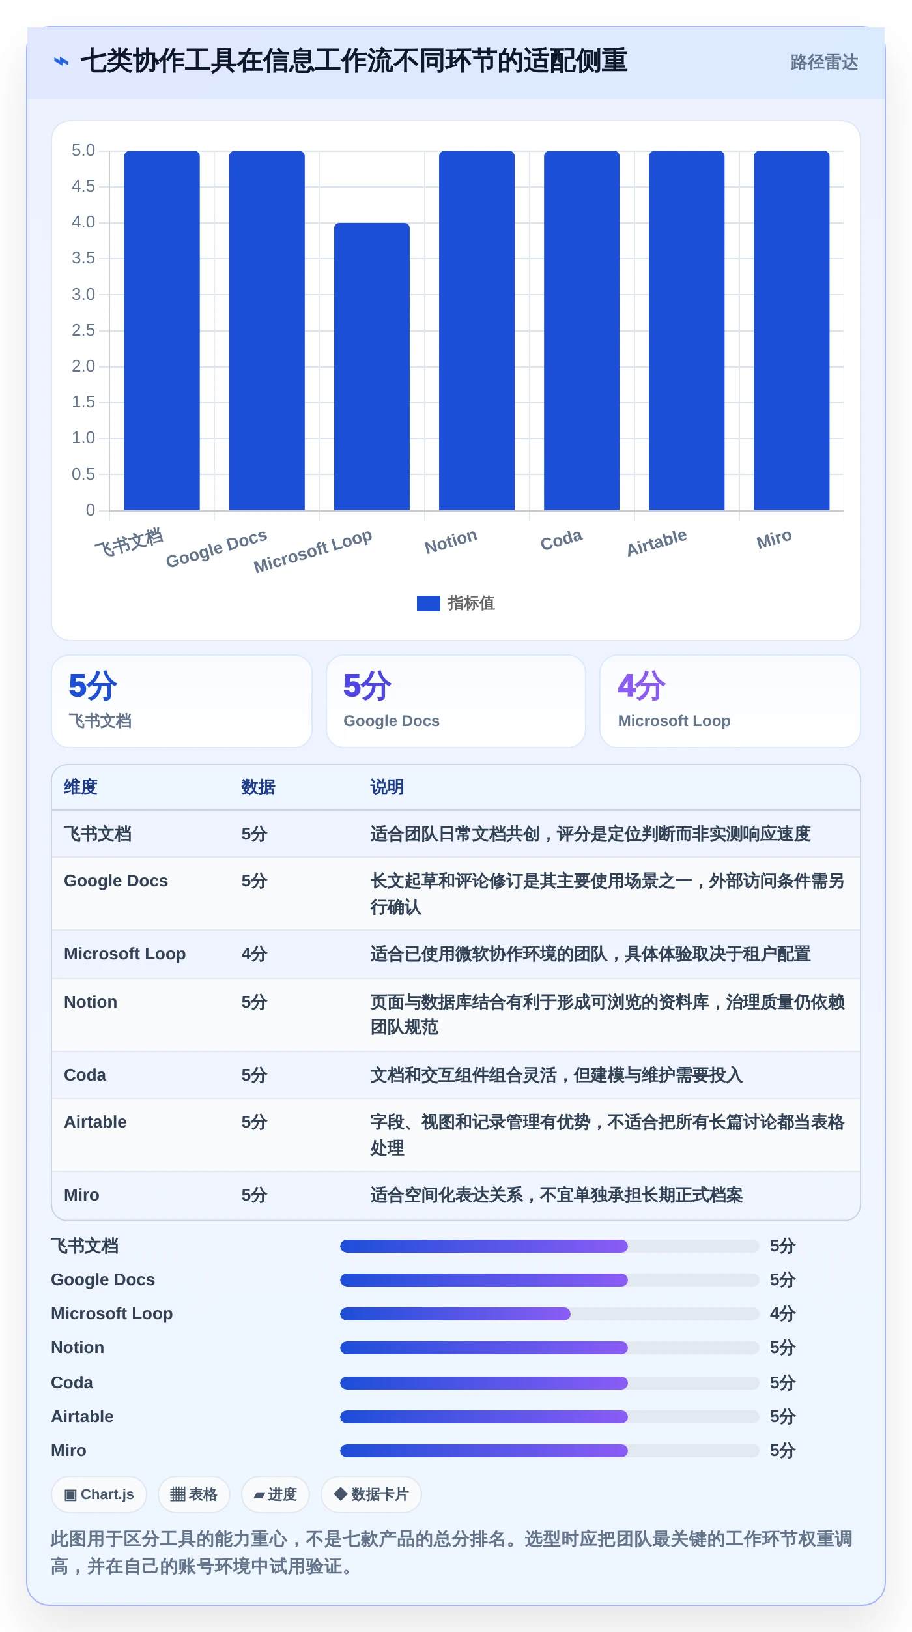The height and width of the screenshot is (1632, 912).
Task: Click the 数据卡片 tag chip
Action: pos(371,1494)
